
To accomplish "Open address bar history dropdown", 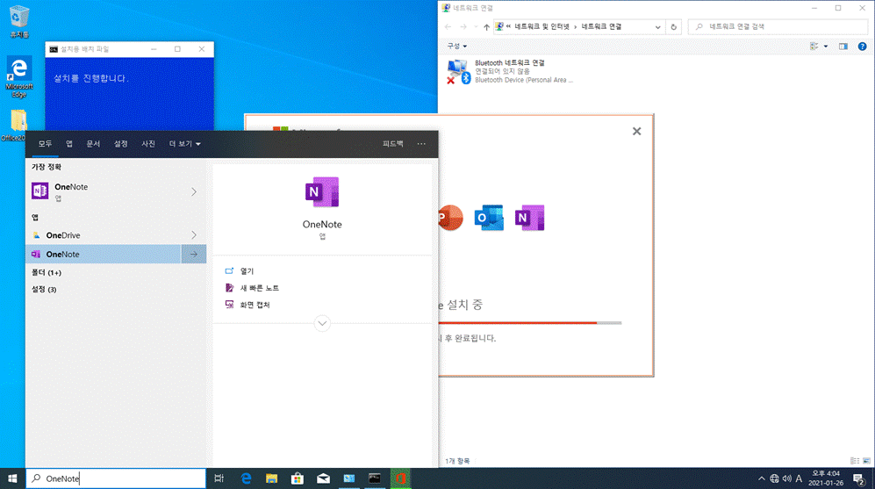I will [658, 27].
